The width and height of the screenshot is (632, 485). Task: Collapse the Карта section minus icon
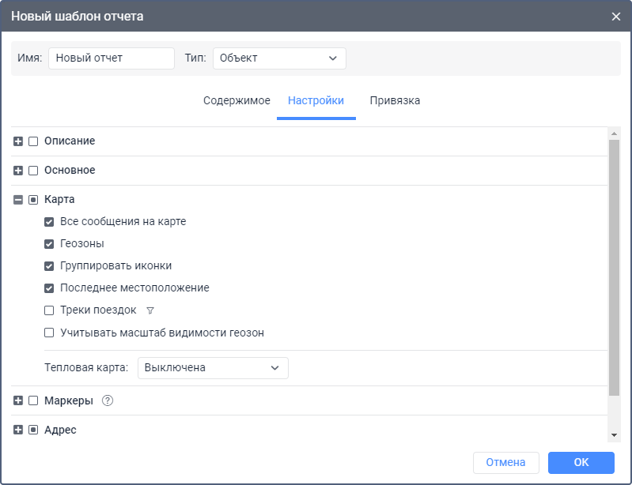coord(18,200)
